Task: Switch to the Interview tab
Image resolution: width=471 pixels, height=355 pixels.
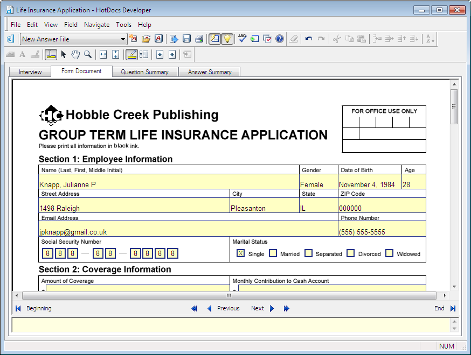Action: pyautogui.click(x=30, y=72)
